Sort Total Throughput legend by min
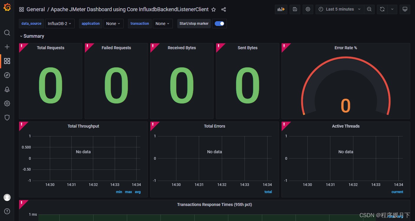This screenshot has width=415, height=221. (119, 192)
